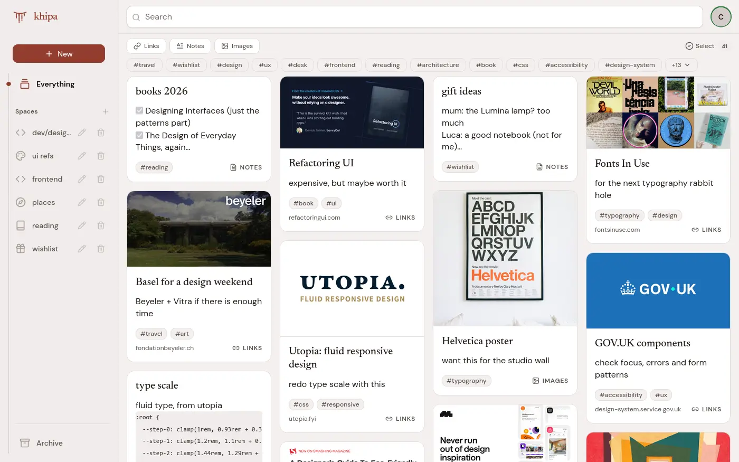Edit the reading space

click(x=82, y=225)
